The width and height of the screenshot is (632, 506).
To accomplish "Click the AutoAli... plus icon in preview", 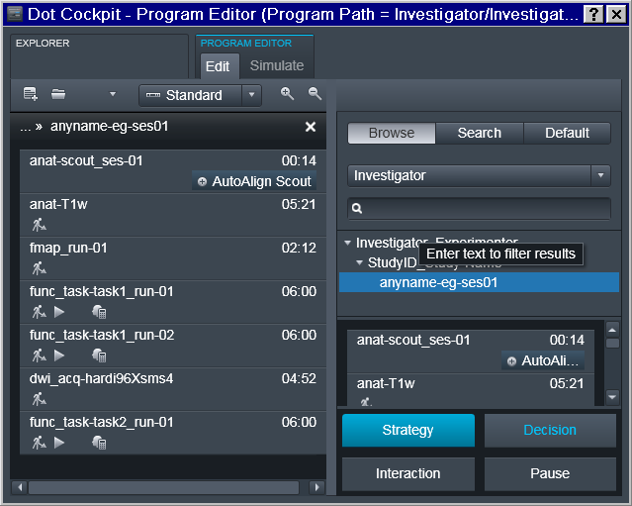I will coord(511,361).
